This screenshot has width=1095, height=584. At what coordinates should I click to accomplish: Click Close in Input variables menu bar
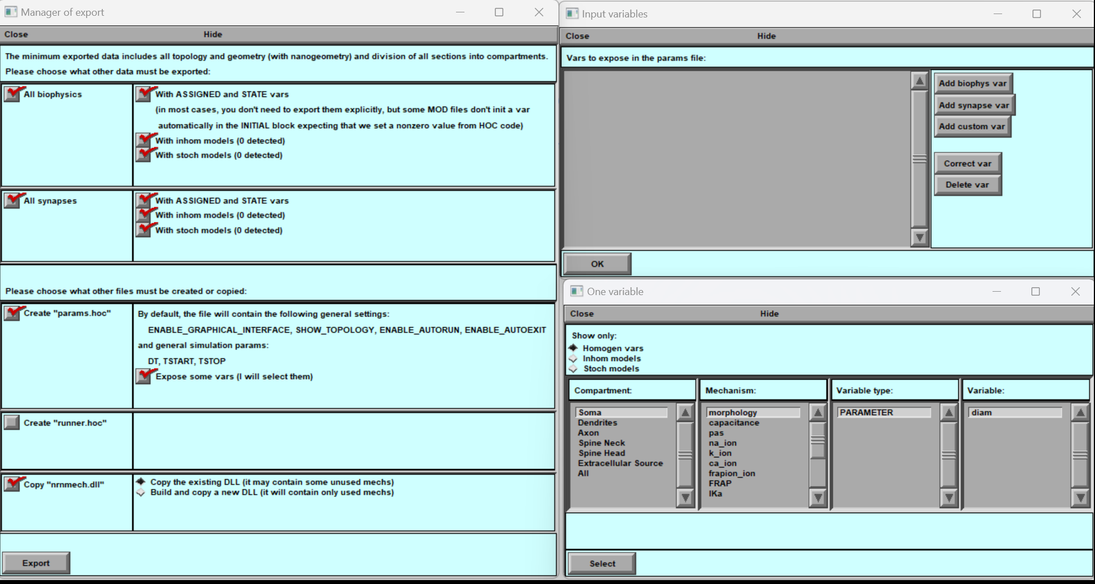click(x=577, y=36)
